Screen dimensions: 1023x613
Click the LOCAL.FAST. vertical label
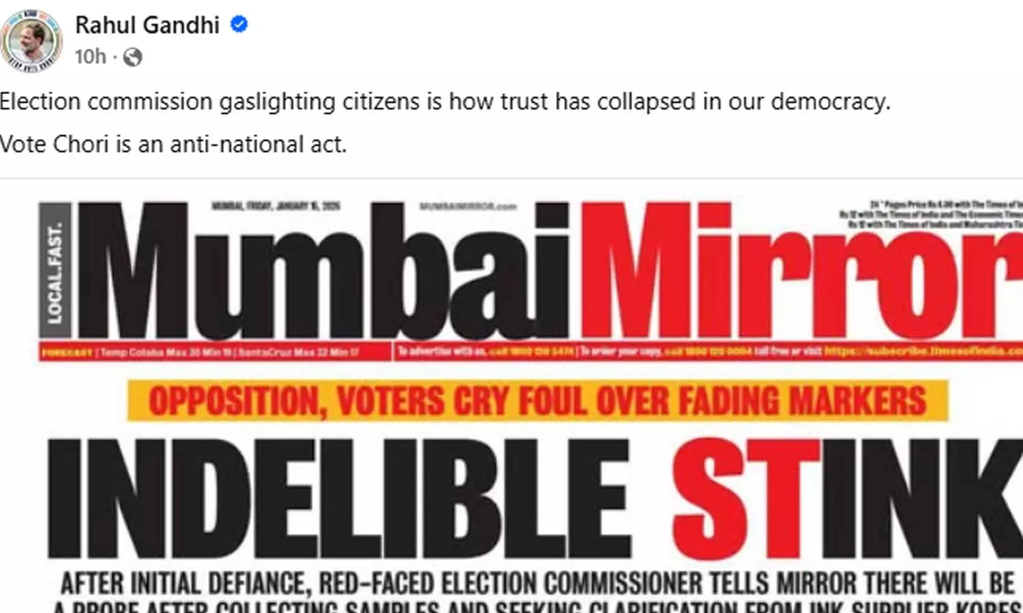(55, 270)
